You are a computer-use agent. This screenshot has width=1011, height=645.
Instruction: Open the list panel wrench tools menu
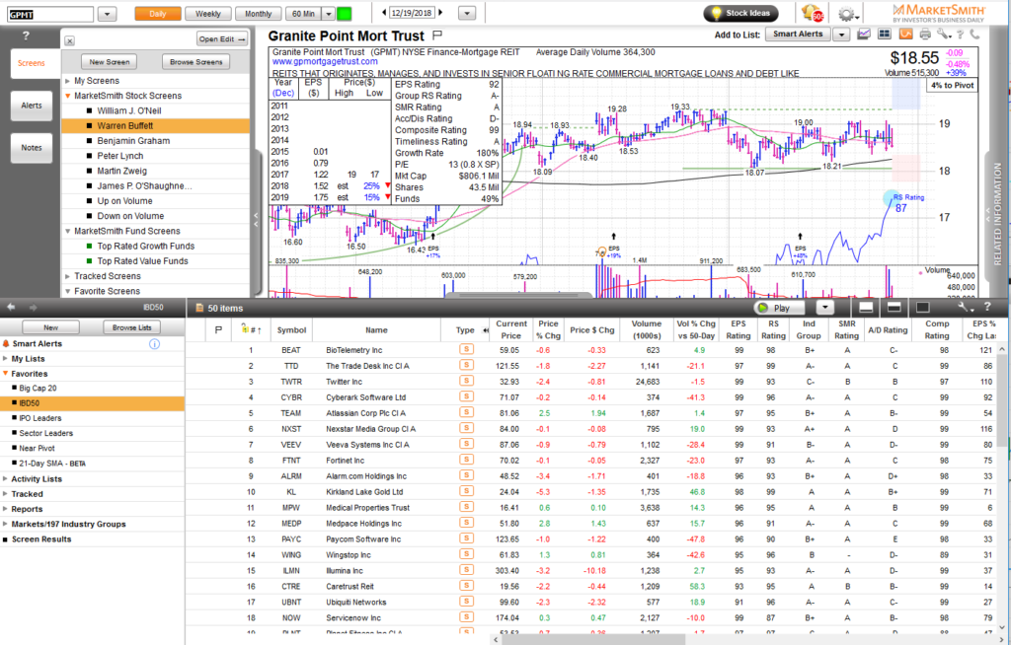[x=965, y=308]
